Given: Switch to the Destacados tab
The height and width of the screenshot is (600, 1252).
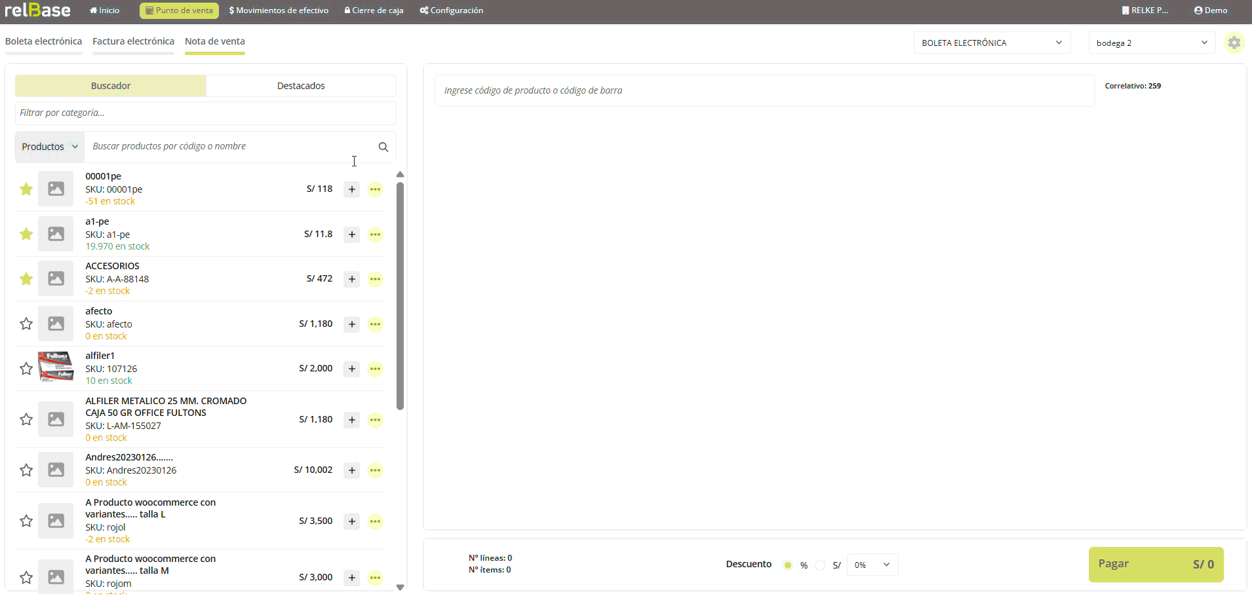Looking at the screenshot, I should click(x=301, y=86).
